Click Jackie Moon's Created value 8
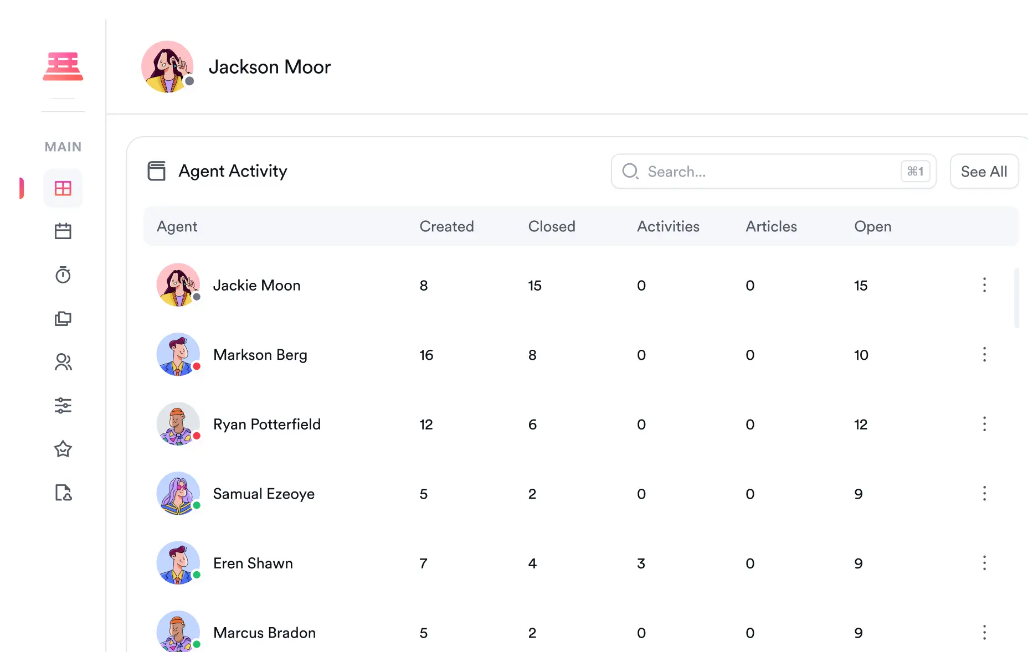1028x652 pixels. [x=423, y=286]
